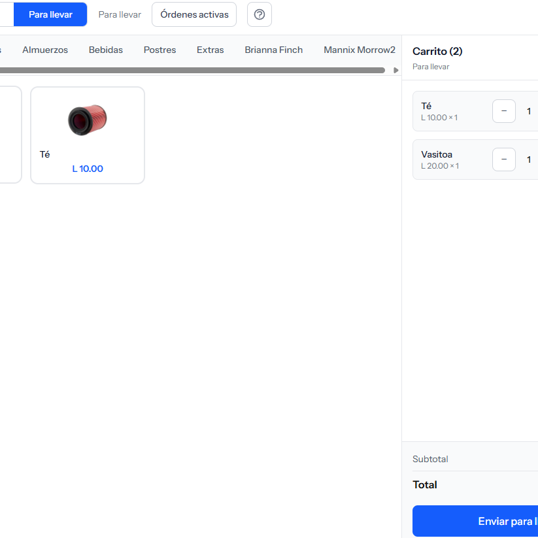Image resolution: width=538 pixels, height=538 pixels.
Task: View Órdenes activas
Action: point(194,14)
